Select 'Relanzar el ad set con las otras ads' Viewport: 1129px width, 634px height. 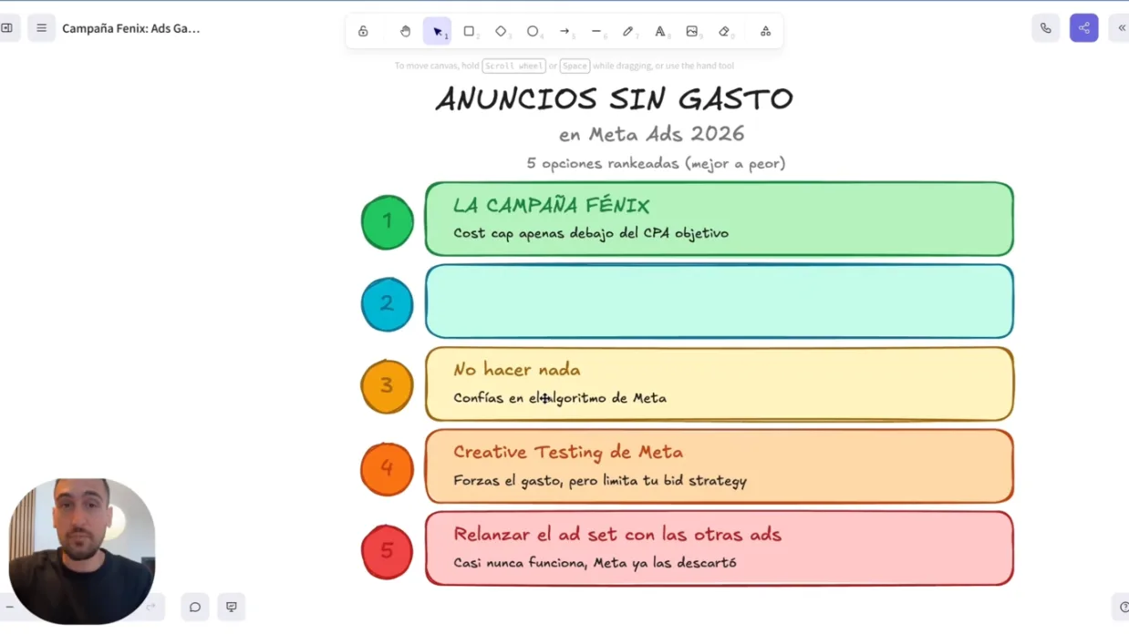(x=617, y=535)
